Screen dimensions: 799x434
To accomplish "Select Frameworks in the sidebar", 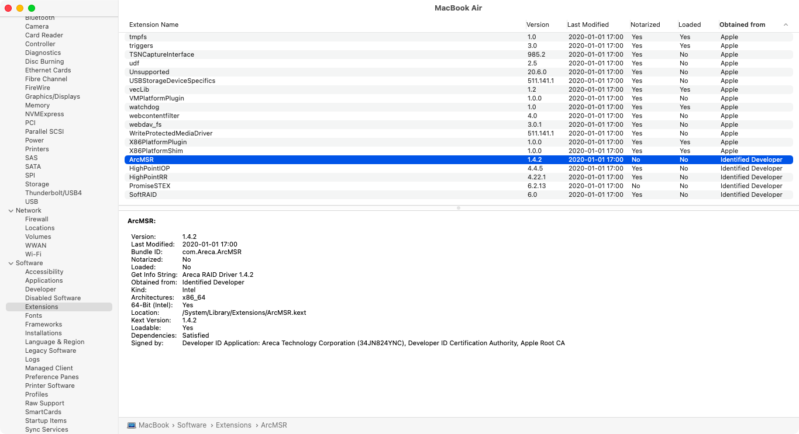I will coord(43,324).
